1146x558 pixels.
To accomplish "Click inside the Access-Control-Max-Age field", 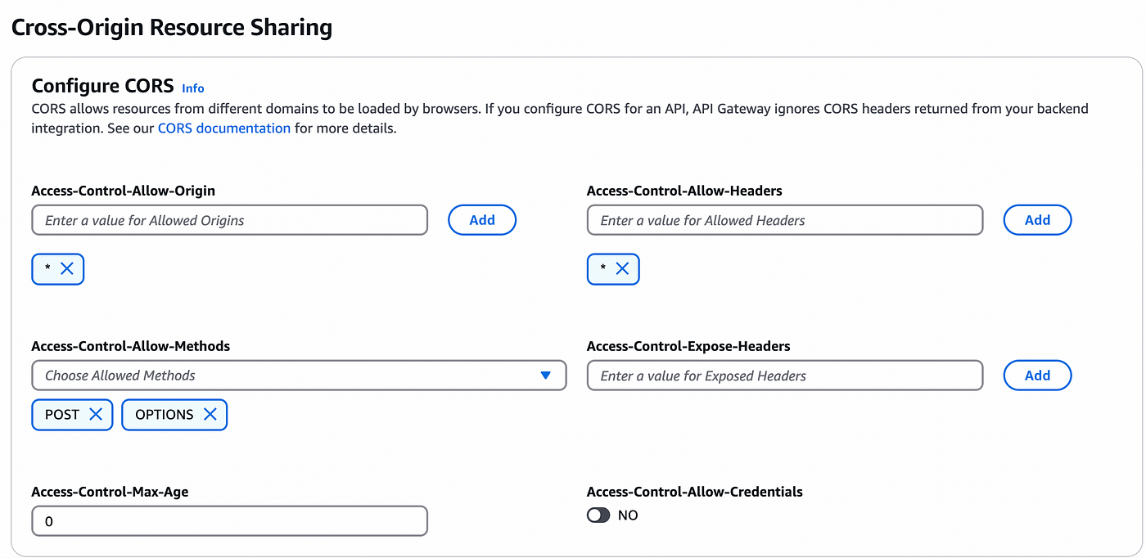I will 229,520.
